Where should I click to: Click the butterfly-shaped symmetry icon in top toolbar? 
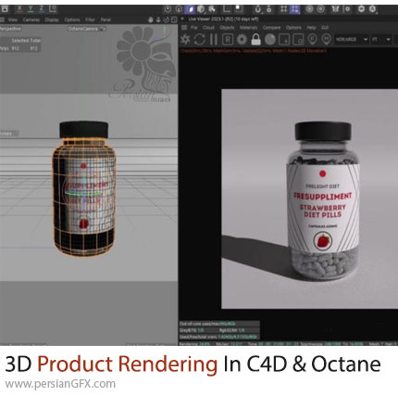tap(335, 9)
